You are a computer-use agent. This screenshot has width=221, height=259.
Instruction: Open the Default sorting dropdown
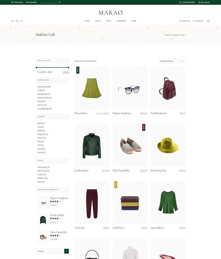click(172, 61)
